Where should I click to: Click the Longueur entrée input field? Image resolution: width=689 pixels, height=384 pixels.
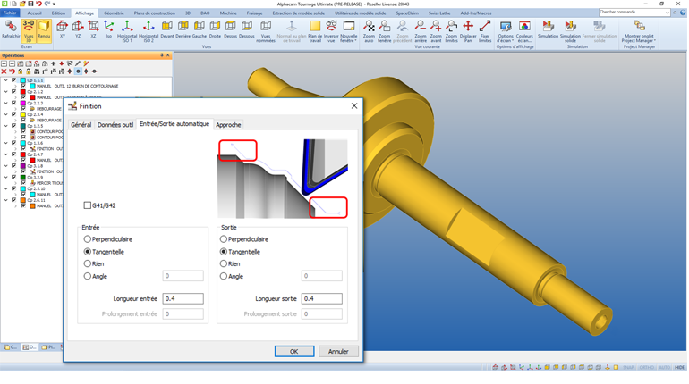tap(183, 299)
